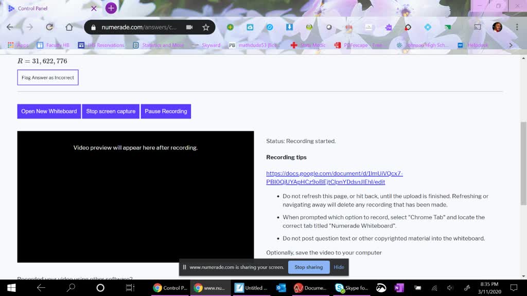The height and width of the screenshot is (296, 527).
Task: Reload the page with the refresh icon
Action: (49, 27)
